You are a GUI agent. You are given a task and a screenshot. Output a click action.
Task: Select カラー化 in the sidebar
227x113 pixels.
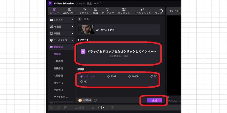point(58,83)
